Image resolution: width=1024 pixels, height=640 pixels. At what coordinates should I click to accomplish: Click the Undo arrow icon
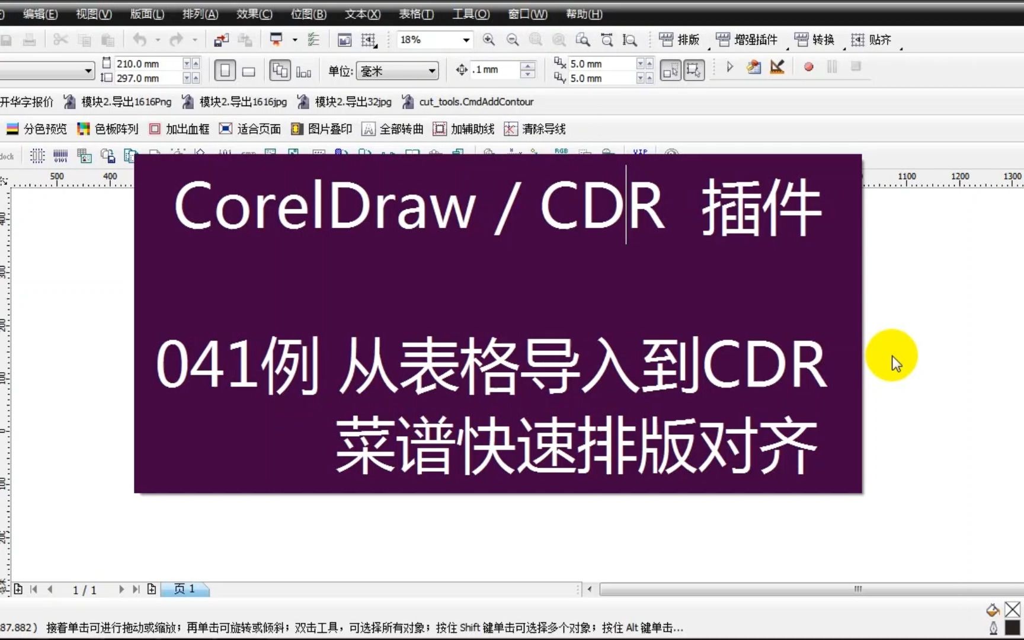pyautogui.click(x=140, y=40)
